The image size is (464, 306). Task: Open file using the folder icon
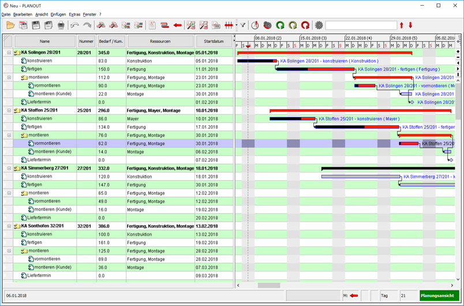pos(10,25)
